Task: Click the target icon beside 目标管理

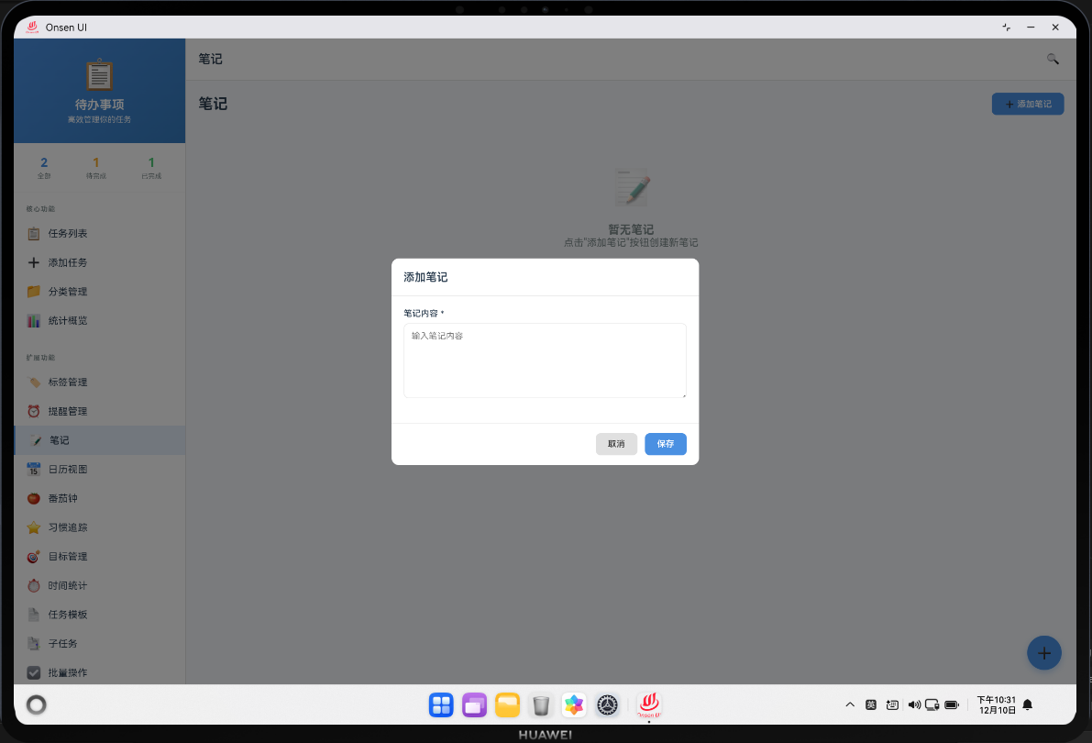Action: click(x=33, y=556)
